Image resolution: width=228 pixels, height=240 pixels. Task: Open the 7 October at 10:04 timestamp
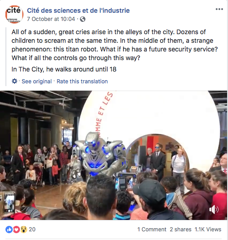pos(51,19)
